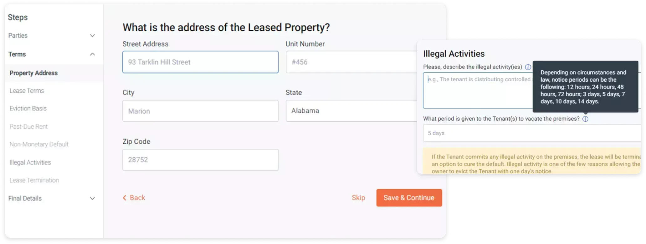Go to Illegal Activities step in sidebar

[x=30, y=162]
